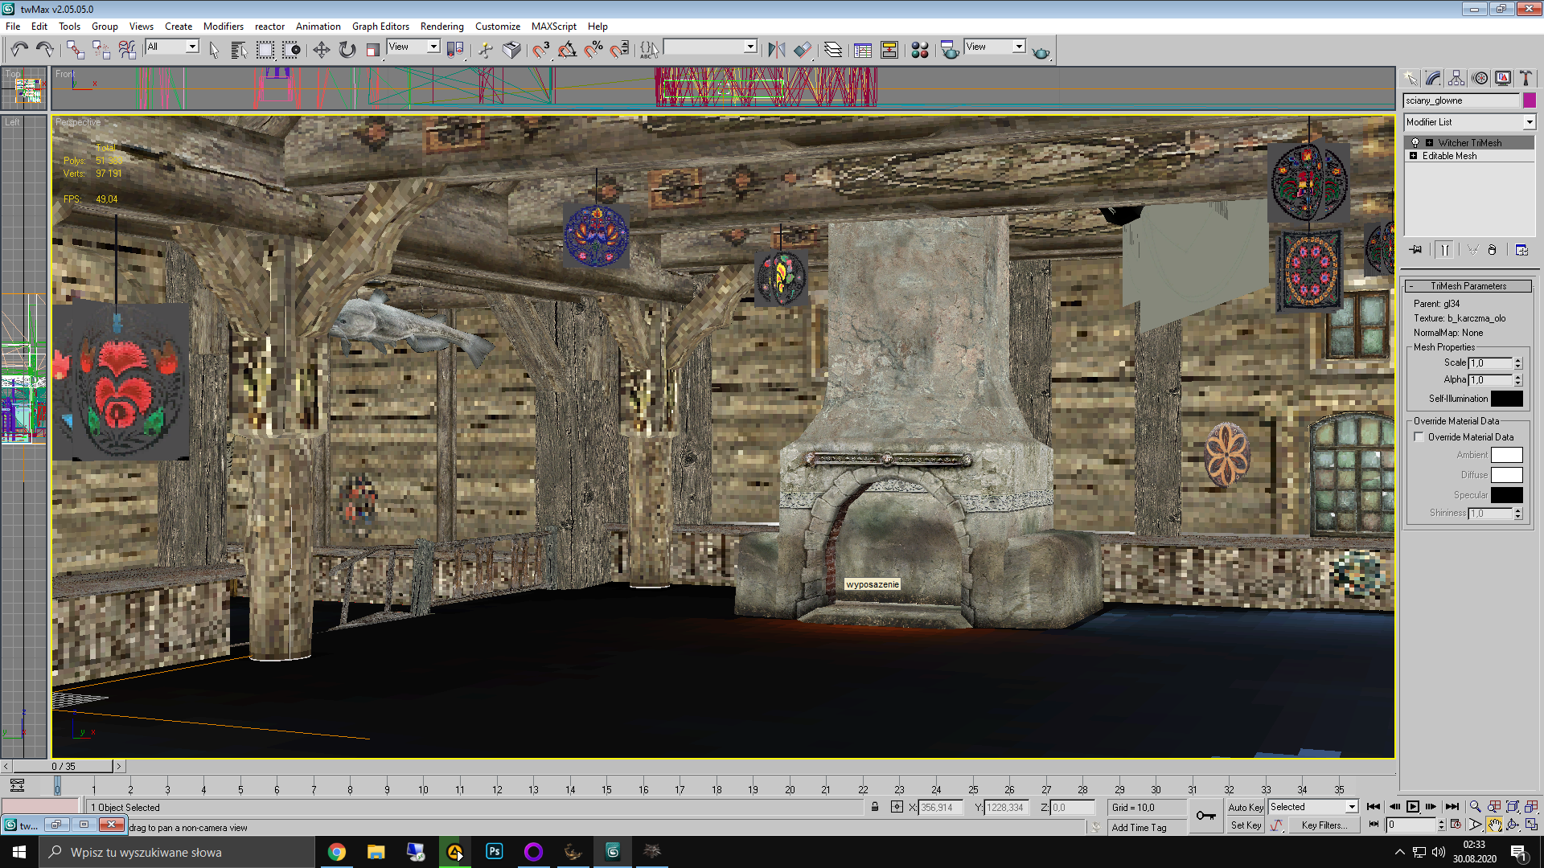Expand Witcher TriMesh modifier sub-levels
1544x868 pixels.
pos(1429,143)
